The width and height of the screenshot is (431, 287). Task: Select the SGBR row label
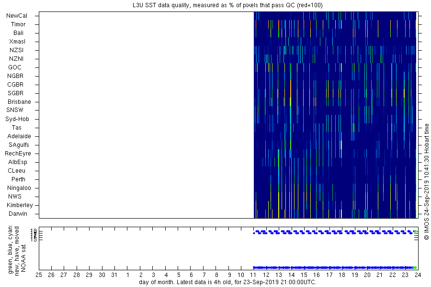16,93
